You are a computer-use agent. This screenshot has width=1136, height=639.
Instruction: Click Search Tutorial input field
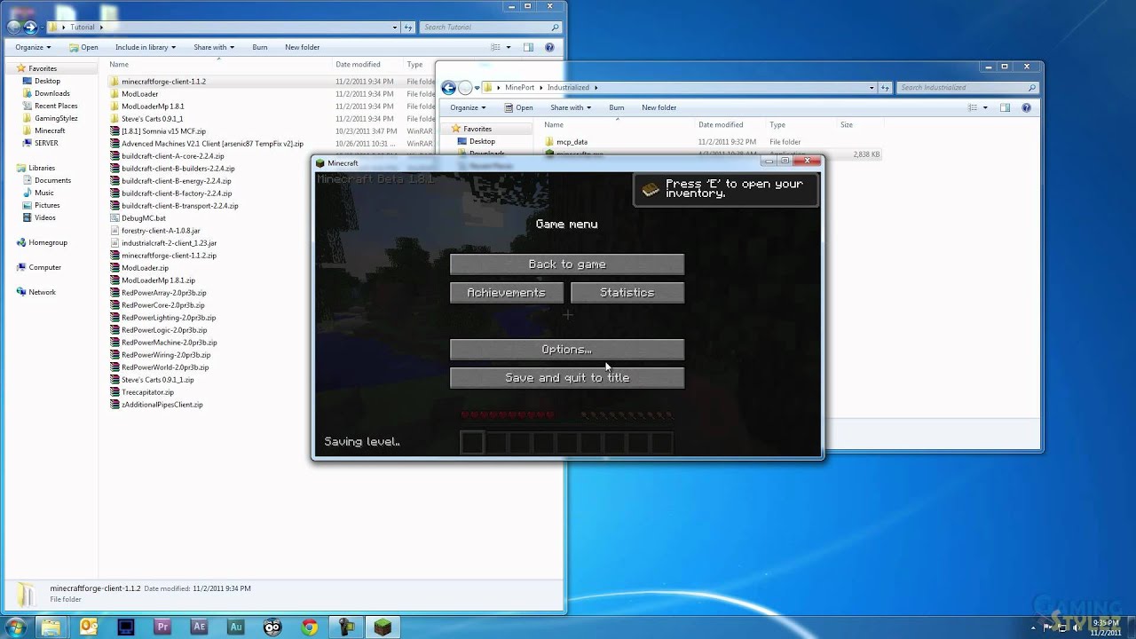pyautogui.click(x=489, y=28)
